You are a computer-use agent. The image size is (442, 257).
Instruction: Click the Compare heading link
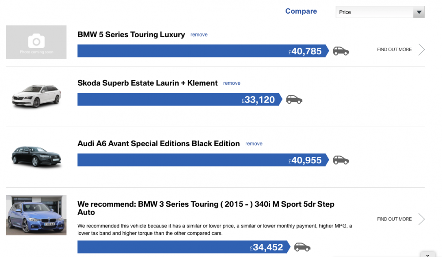coord(301,11)
